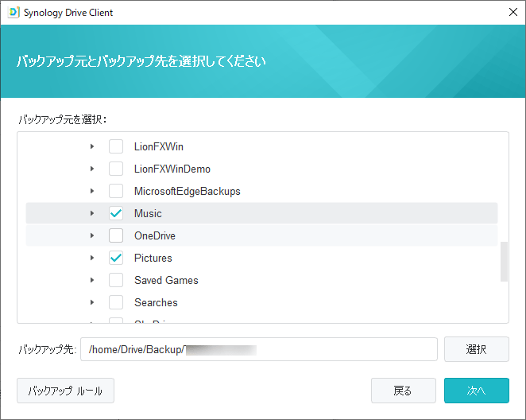
Task: Expand the OneDrive folder arrow
Action: pos(92,235)
